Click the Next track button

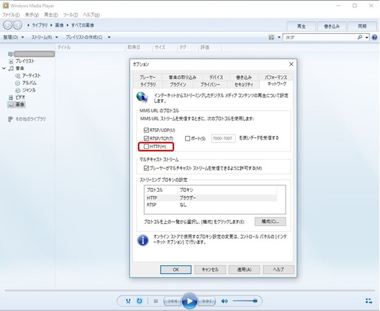point(207,301)
